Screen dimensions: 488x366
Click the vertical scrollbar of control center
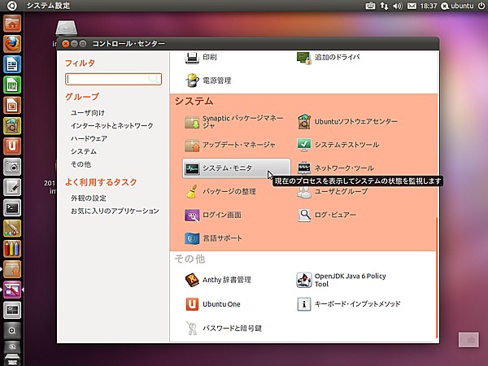click(437, 277)
